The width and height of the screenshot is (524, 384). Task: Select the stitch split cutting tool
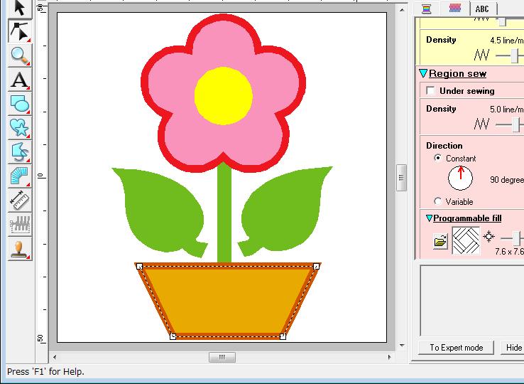pos(20,224)
